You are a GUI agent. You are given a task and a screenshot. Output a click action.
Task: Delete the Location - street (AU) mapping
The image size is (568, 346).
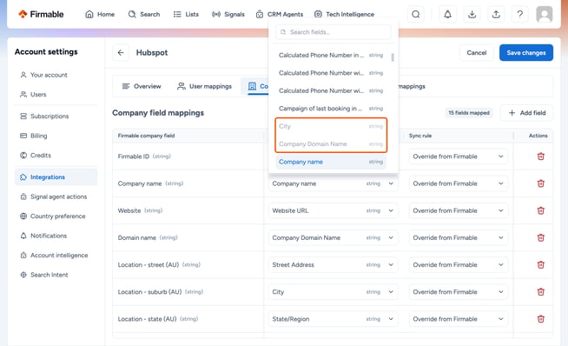point(541,265)
